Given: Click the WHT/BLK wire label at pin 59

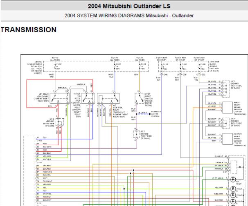Looking at the screenshot, I should pyautogui.click(x=47, y=159).
